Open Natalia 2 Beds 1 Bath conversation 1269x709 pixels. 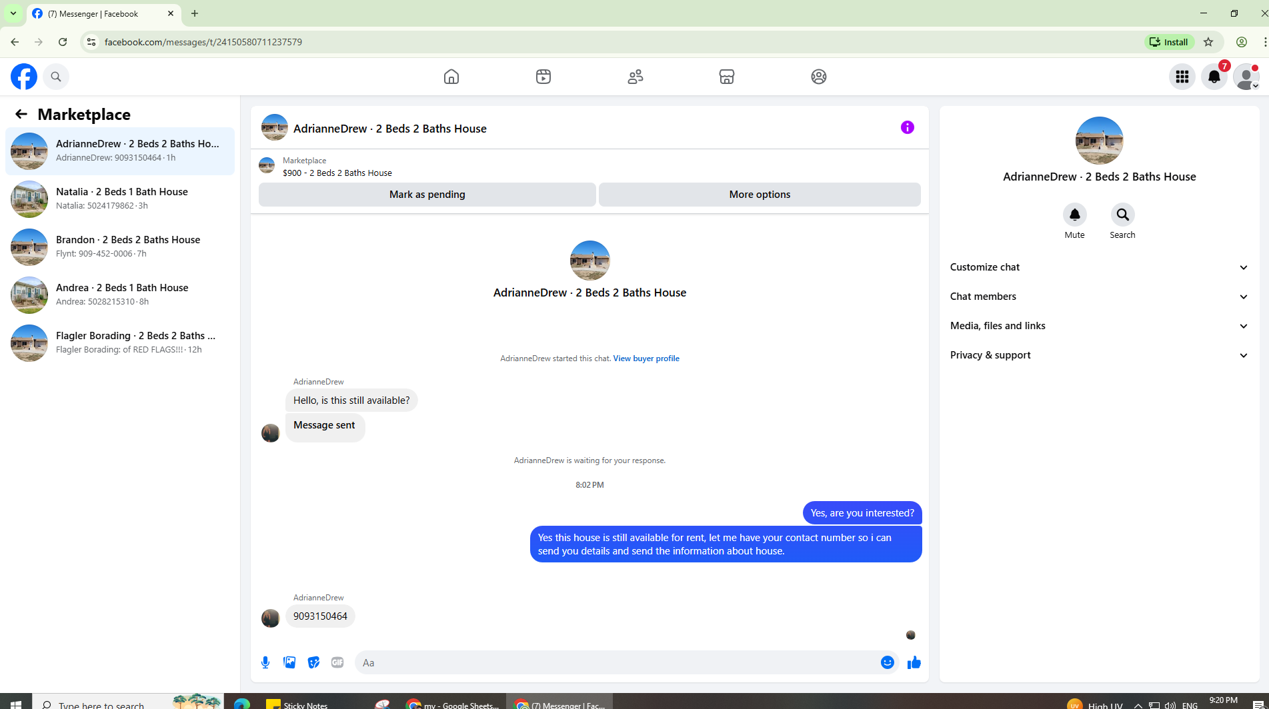(x=120, y=199)
